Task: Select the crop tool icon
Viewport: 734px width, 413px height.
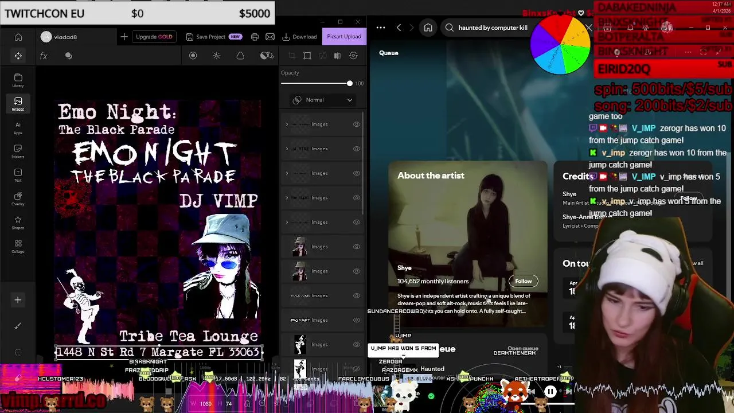Action: [x=292, y=56]
